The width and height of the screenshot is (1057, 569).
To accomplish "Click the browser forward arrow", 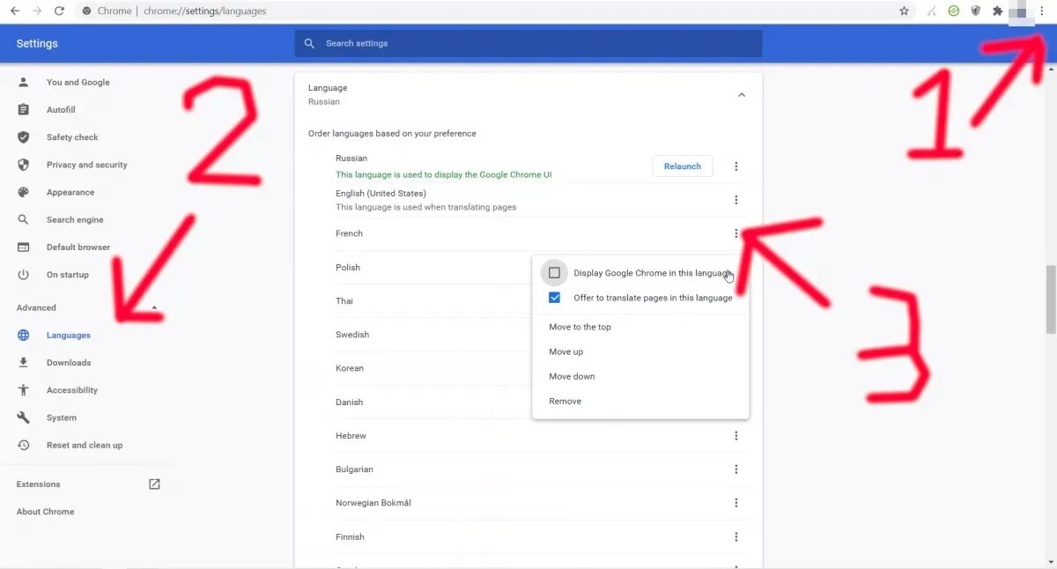I will coord(37,11).
